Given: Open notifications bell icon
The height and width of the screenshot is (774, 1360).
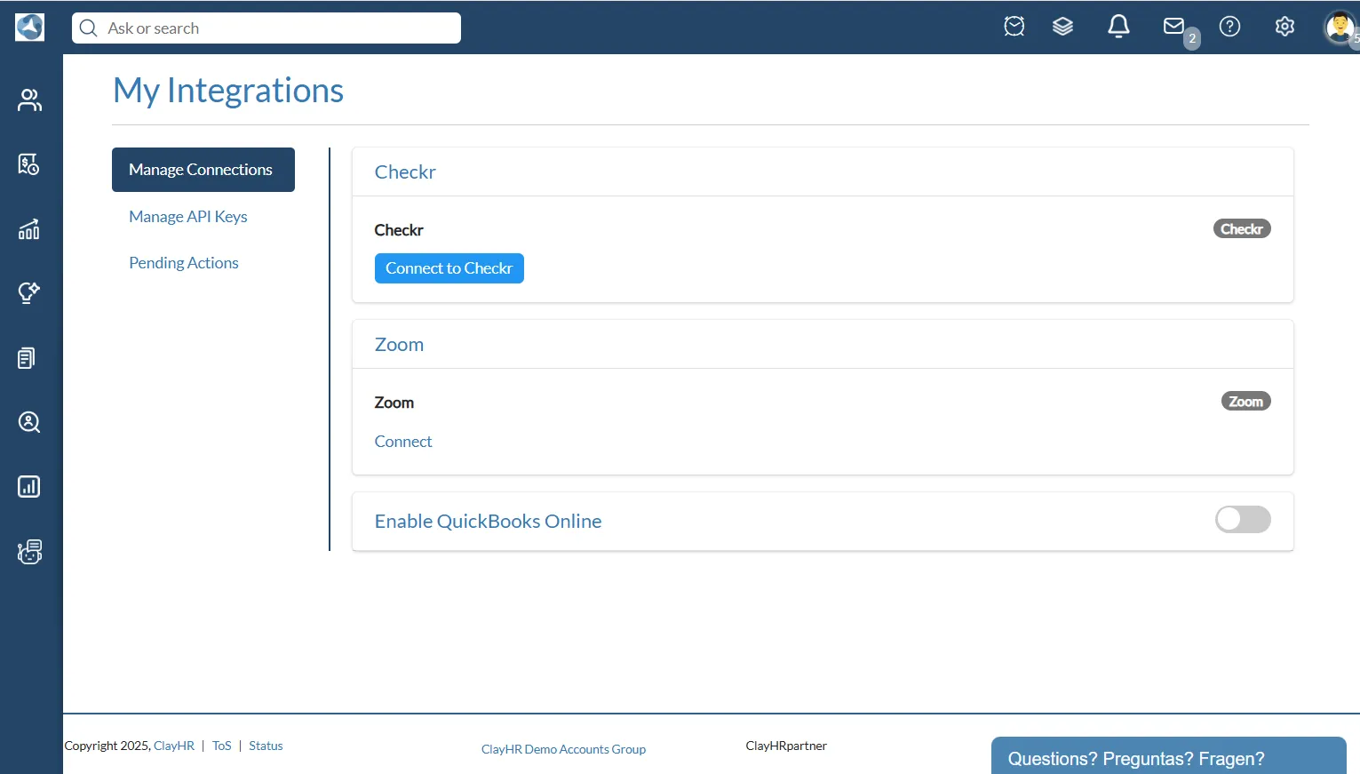Looking at the screenshot, I should 1118,27.
